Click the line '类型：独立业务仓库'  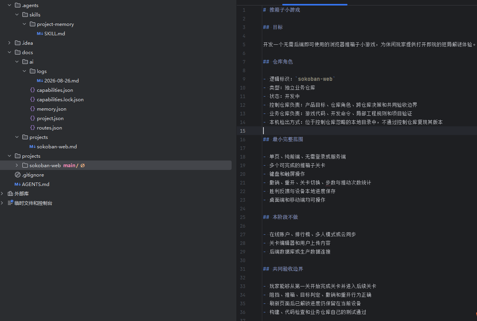click(x=292, y=88)
